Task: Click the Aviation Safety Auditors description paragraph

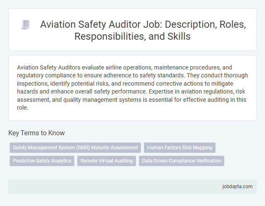Action: [x=132, y=87]
